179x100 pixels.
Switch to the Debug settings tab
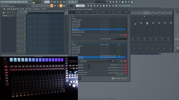click(x=119, y=12)
